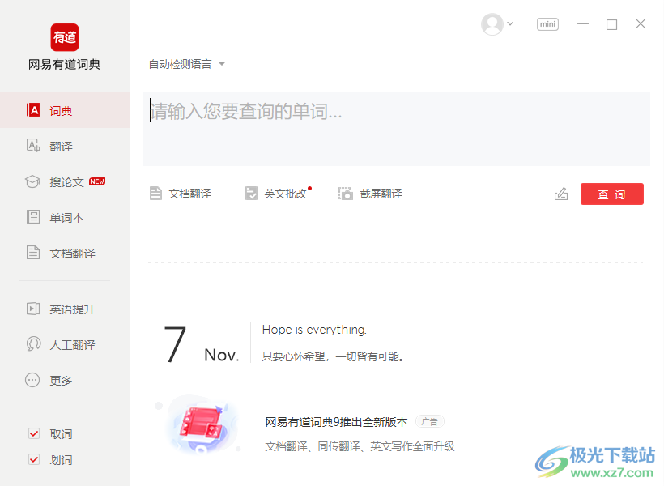
Task: Open the 网易有道词典9推出全新版本 promotion link
Action: point(336,422)
